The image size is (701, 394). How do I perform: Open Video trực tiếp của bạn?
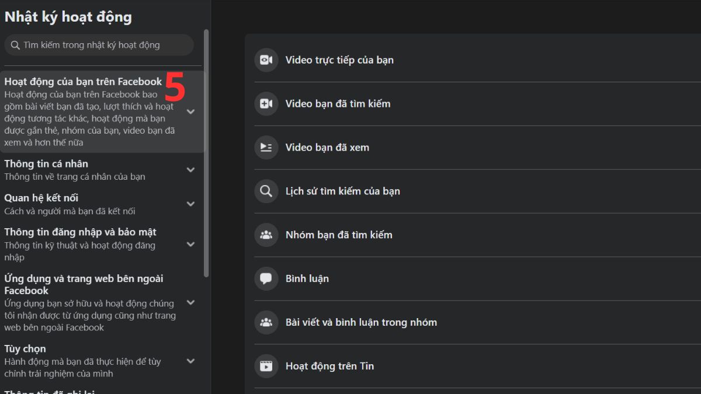339,60
